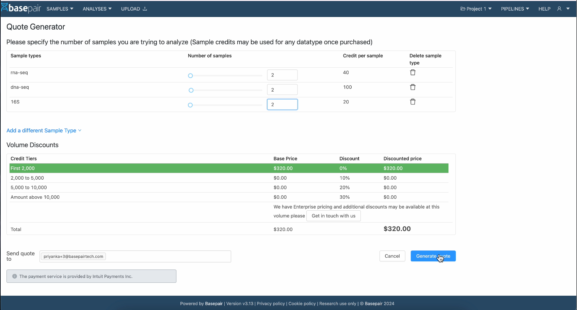Click the 16S number of samples field
Image resolution: width=577 pixels, height=310 pixels.
(x=282, y=104)
